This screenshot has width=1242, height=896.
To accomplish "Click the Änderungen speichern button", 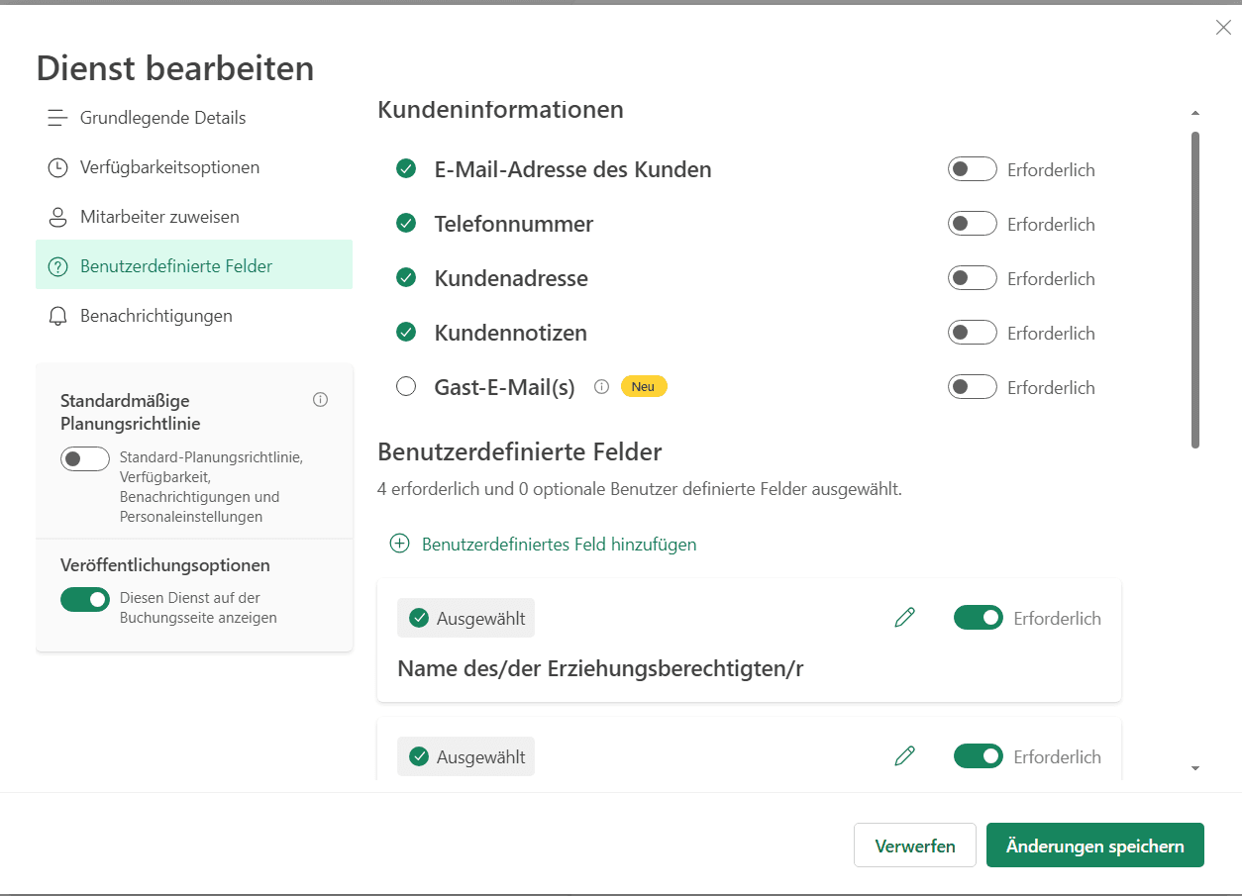I will pos(1094,846).
